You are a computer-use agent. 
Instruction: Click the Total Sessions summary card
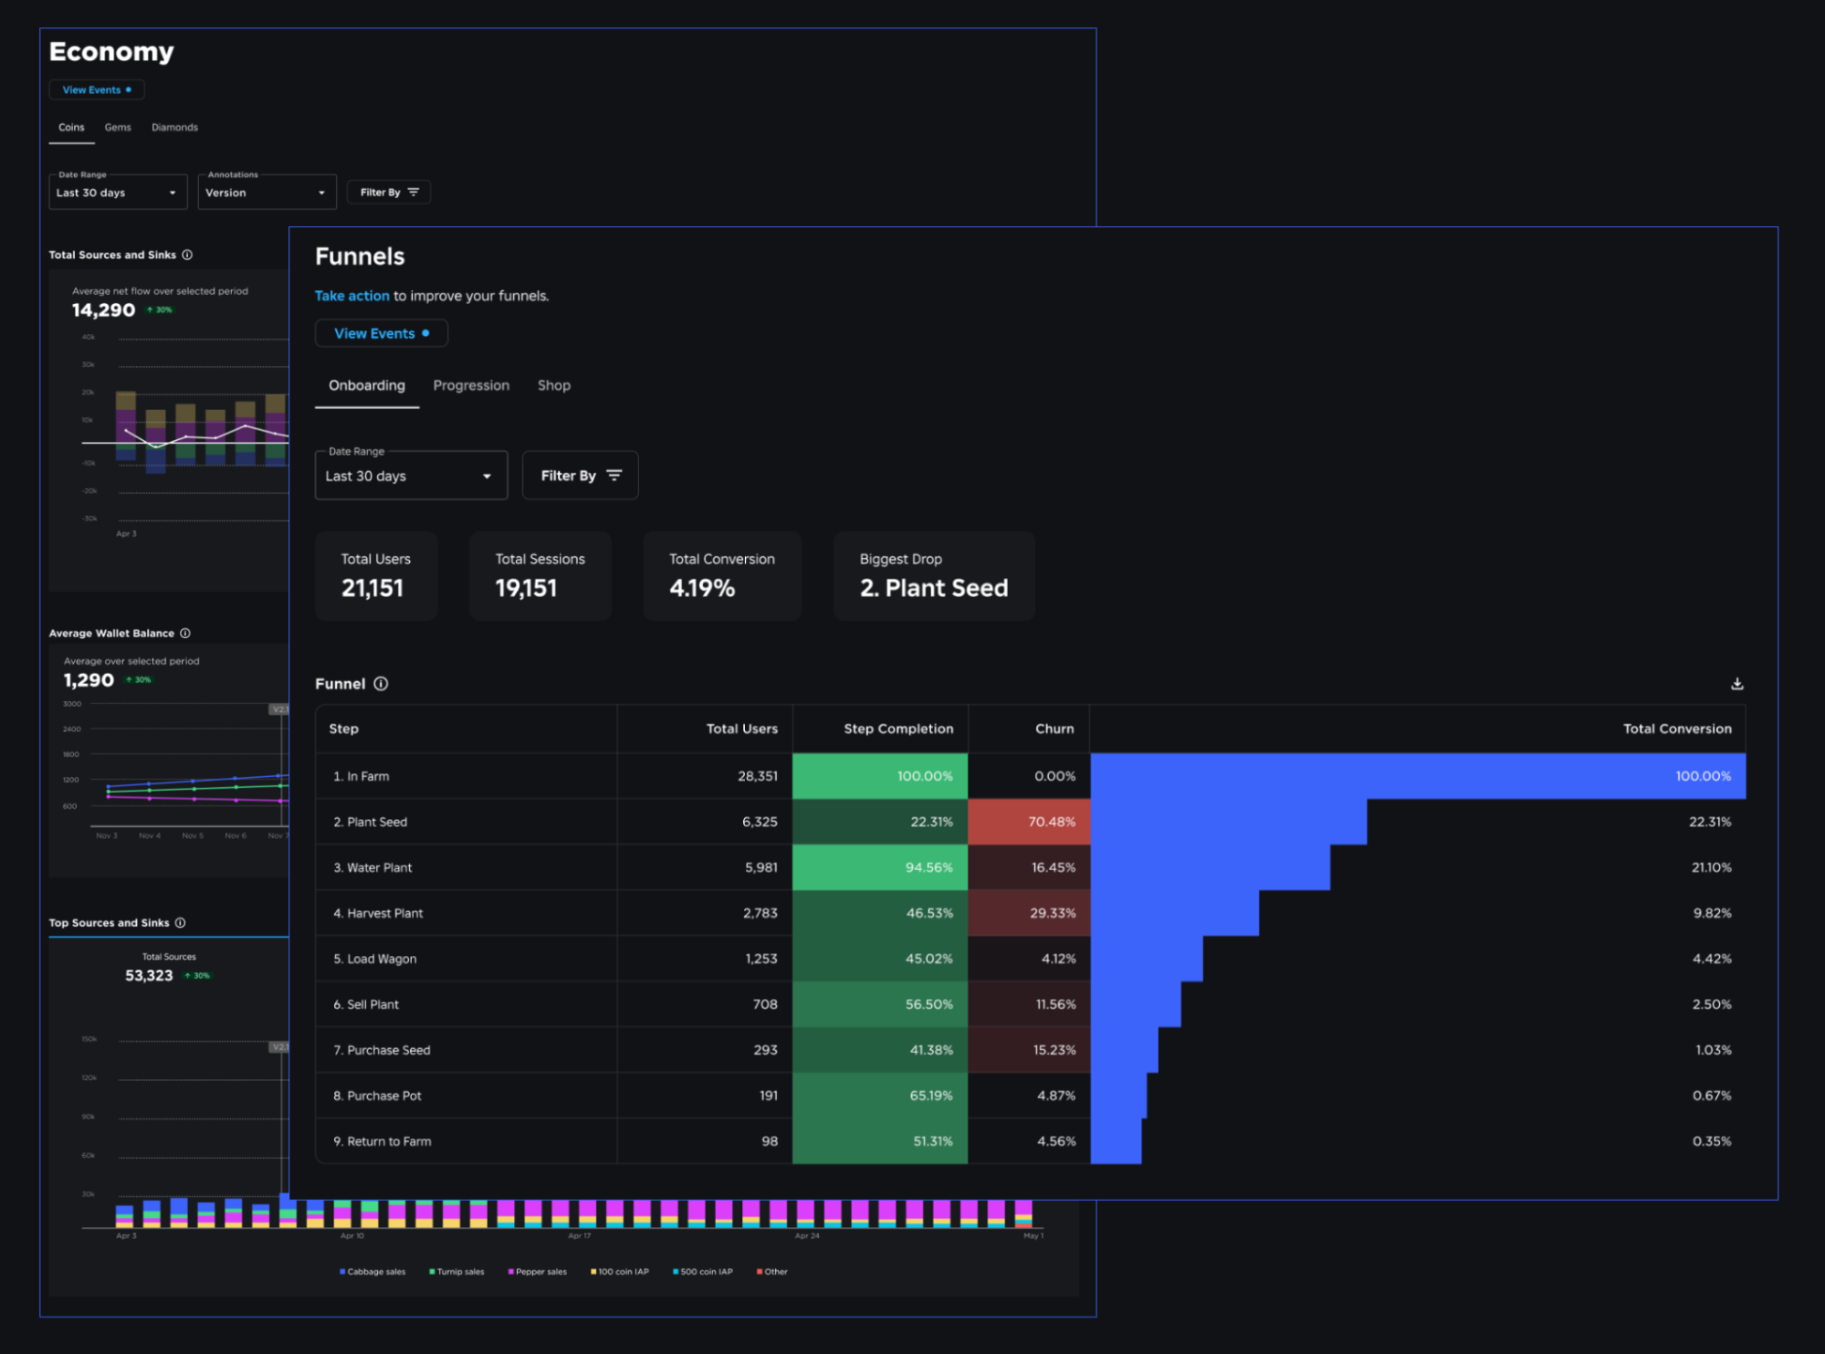540,576
